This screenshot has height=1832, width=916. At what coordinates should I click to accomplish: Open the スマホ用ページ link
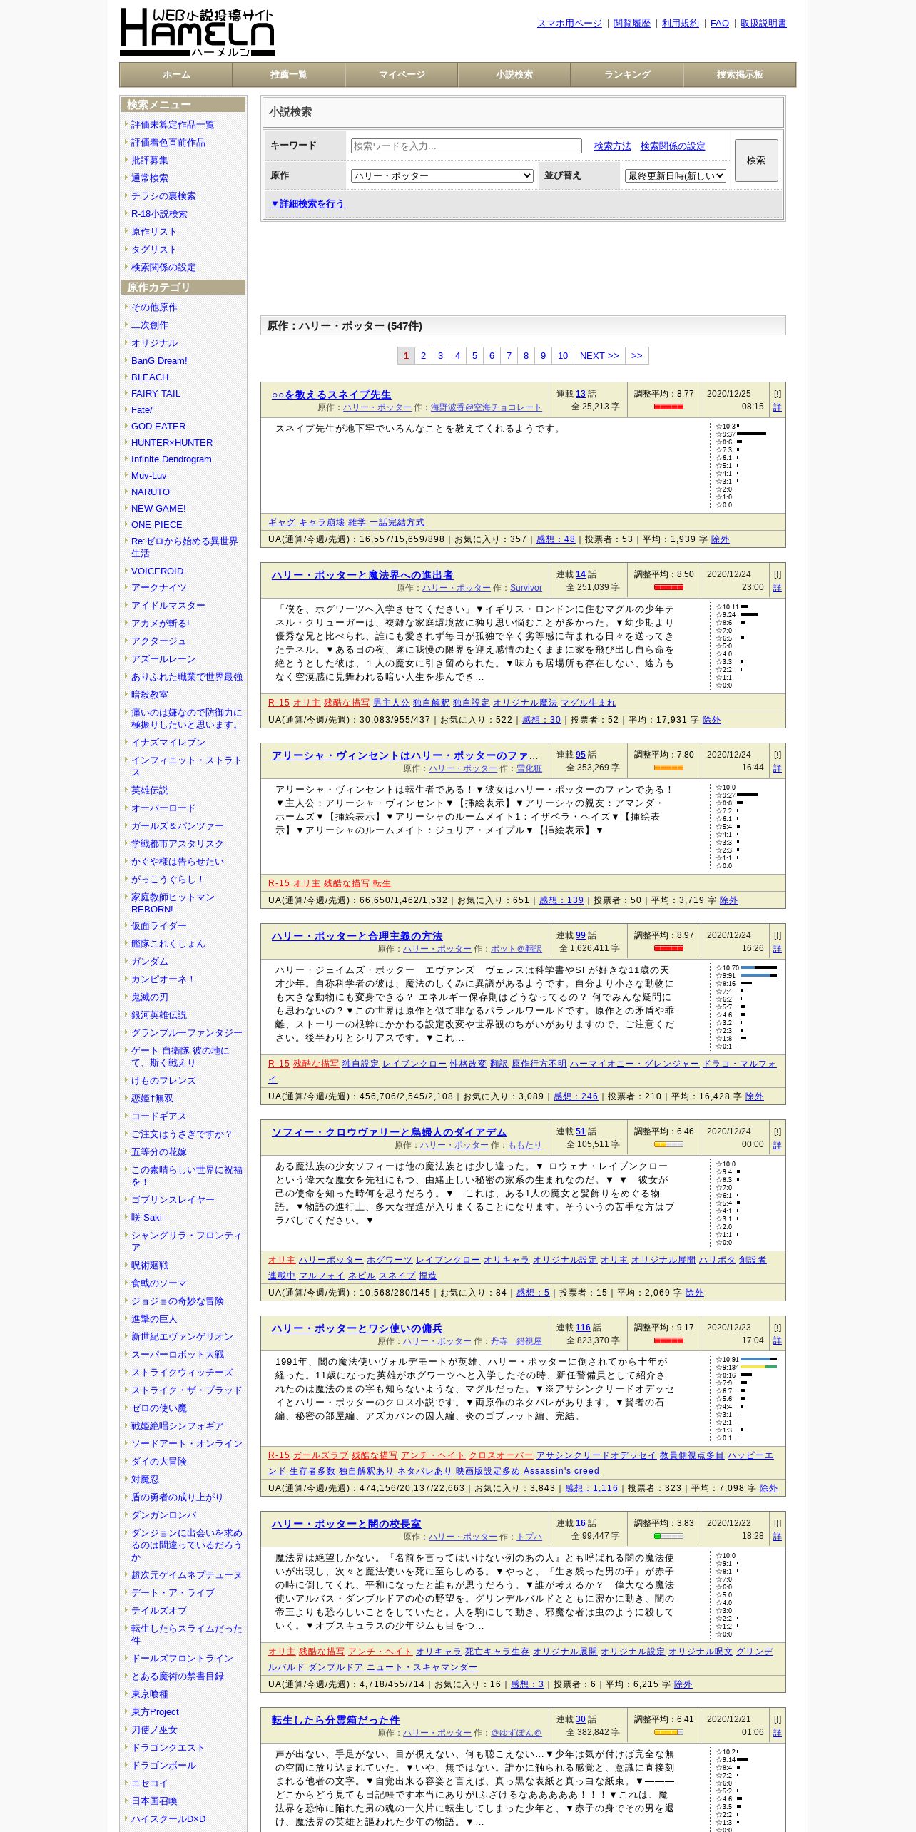click(569, 24)
